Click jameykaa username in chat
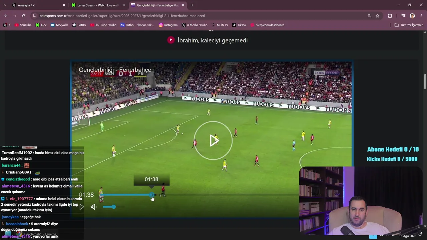The width and height of the screenshot is (427, 240). pos(10,217)
